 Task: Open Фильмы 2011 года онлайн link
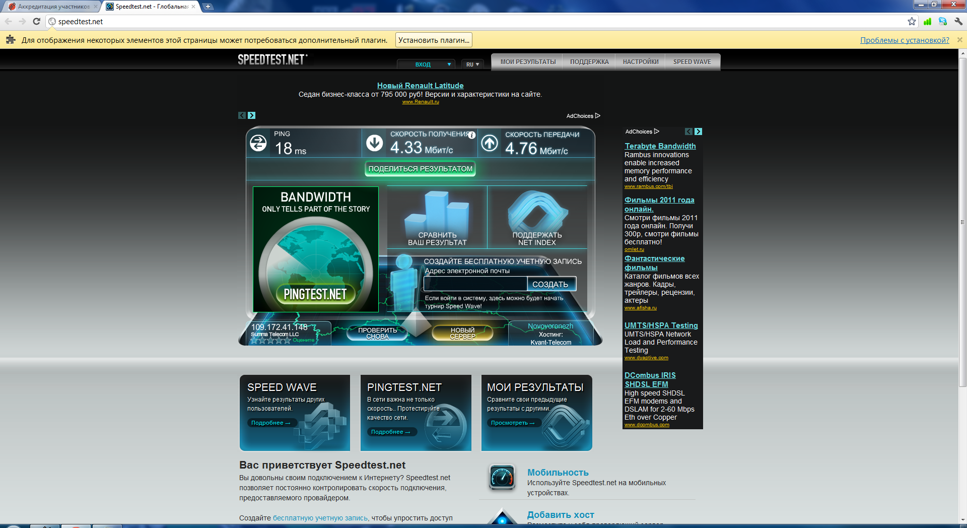coord(659,205)
